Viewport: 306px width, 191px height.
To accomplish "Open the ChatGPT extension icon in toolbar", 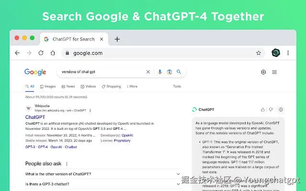I will pos(276,53).
